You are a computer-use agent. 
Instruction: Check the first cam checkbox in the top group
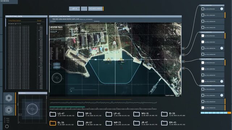[x=203, y=9]
